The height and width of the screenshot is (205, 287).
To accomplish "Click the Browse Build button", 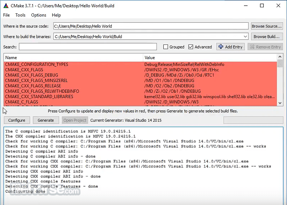I will (267, 37).
